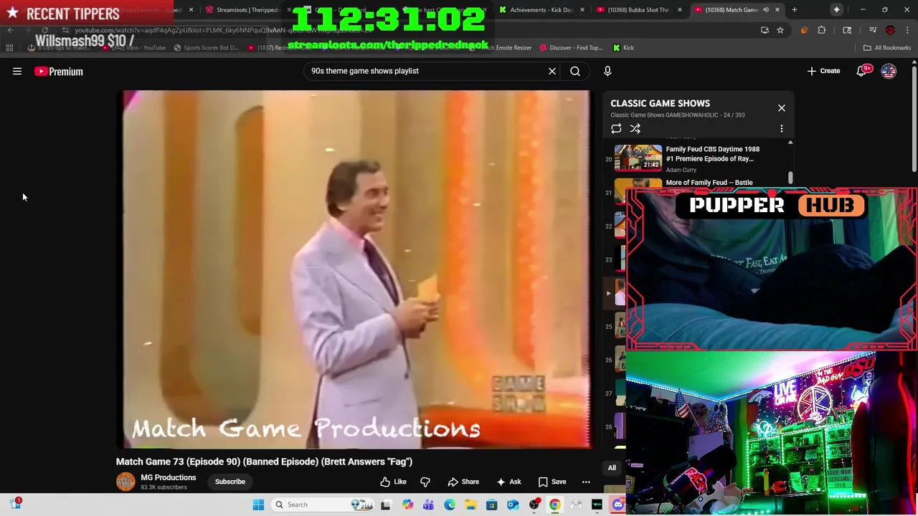918x516 pixels.
Task: Open YouTube notifications bell
Action: 862,71
